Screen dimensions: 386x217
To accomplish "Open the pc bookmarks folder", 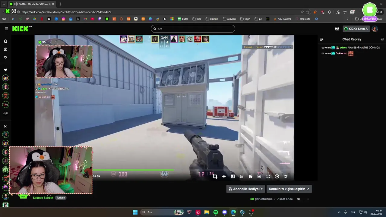I will pyautogui.click(x=258, y=19).
